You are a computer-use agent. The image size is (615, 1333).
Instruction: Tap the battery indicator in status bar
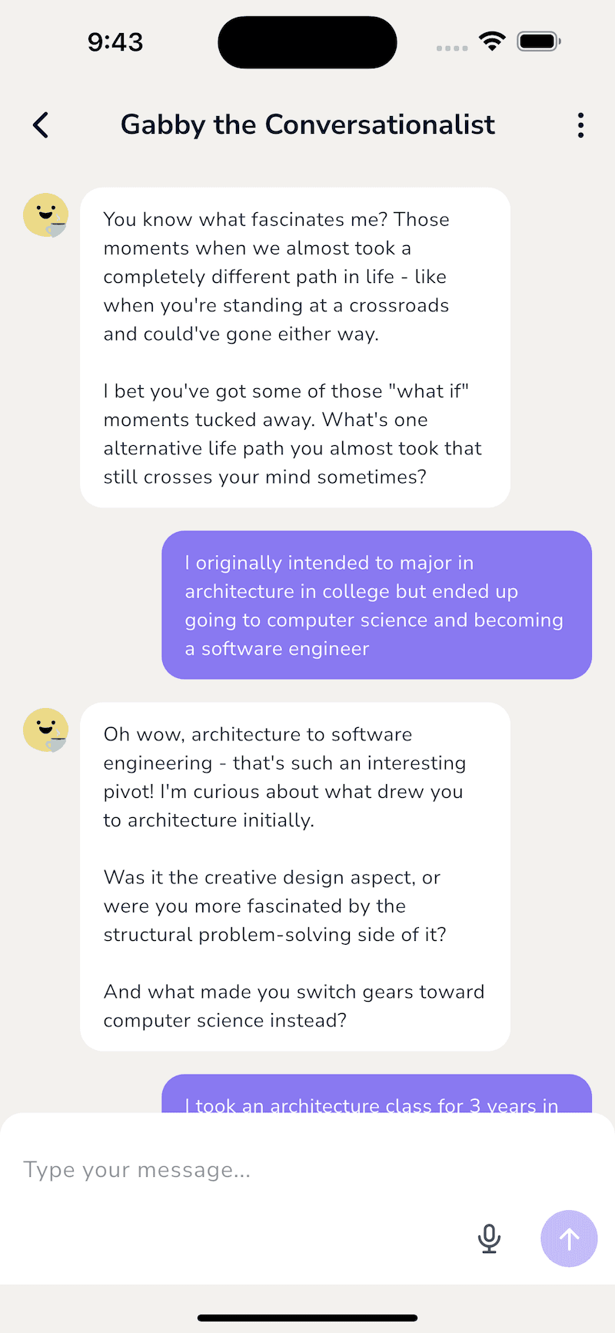pyautogui.click(x=538, y=41)
